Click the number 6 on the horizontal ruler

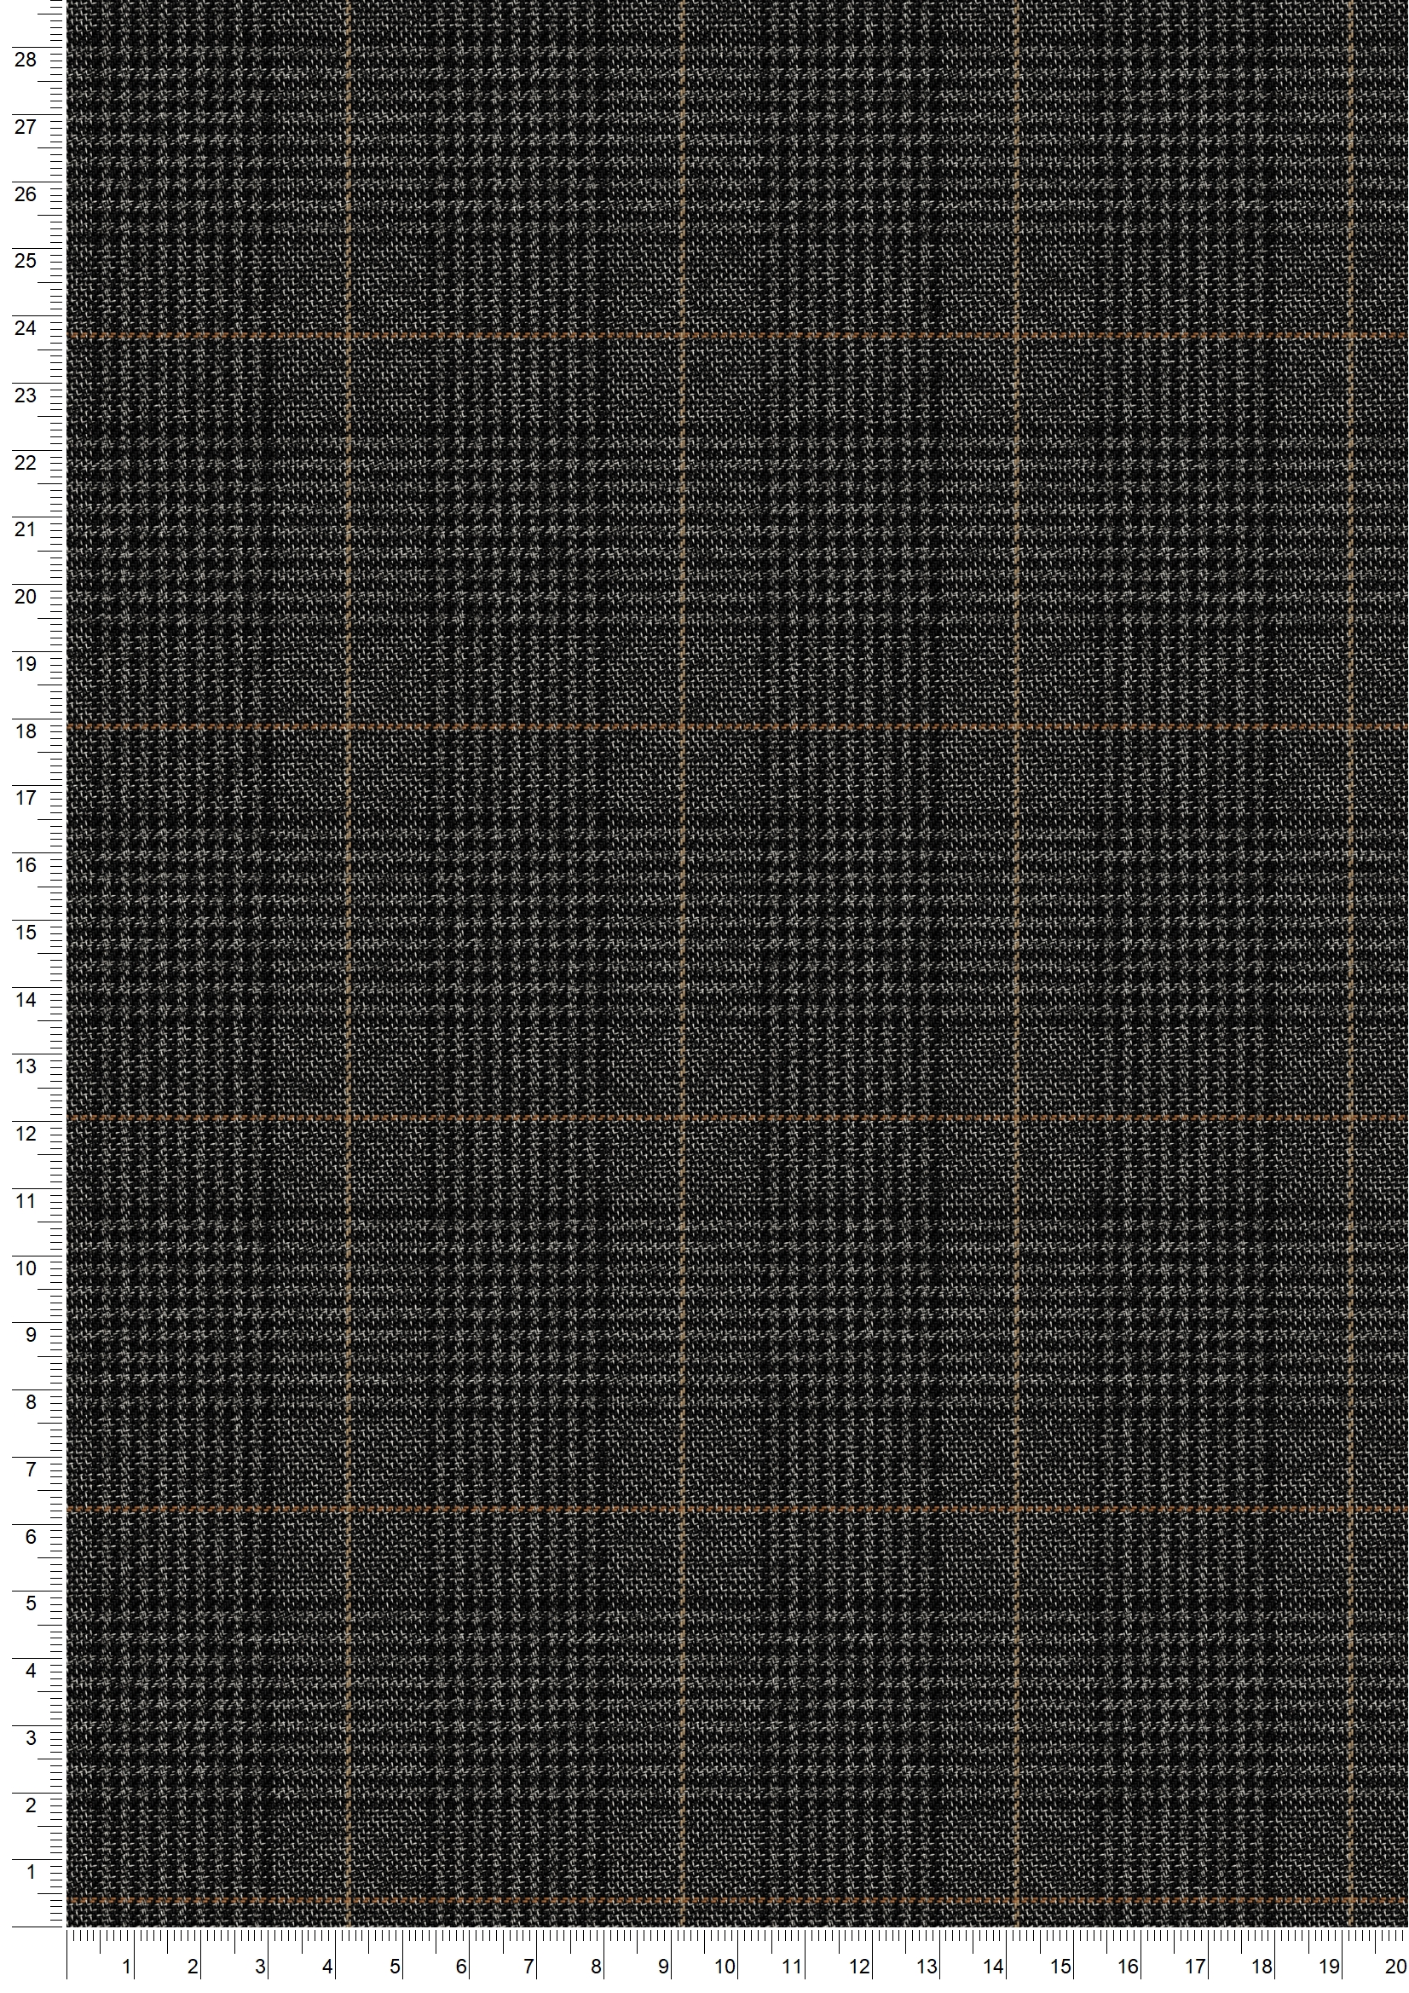461,1967
